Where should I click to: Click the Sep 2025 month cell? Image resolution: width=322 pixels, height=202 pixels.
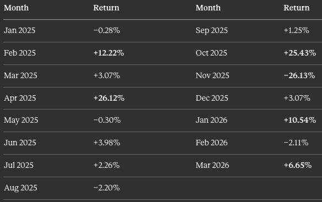click(212, 30)
